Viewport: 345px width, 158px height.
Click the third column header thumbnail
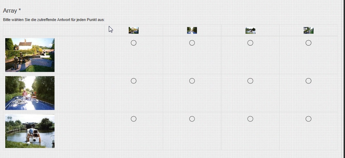click(250, 30)
